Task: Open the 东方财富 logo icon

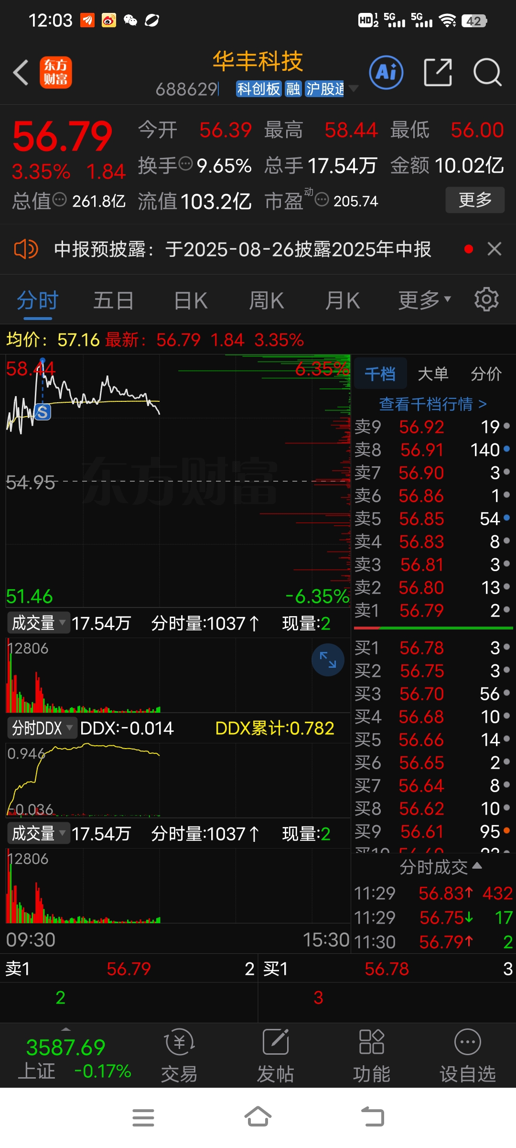Action: 56,73
